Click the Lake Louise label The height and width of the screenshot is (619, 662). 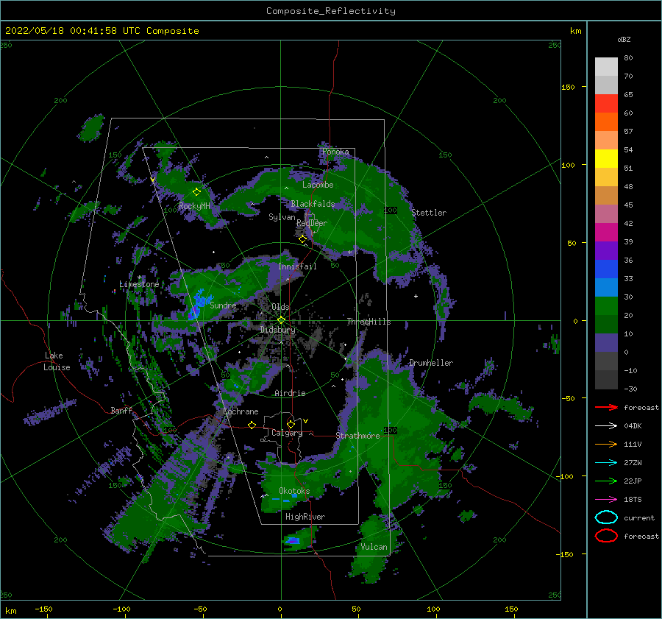57,361
